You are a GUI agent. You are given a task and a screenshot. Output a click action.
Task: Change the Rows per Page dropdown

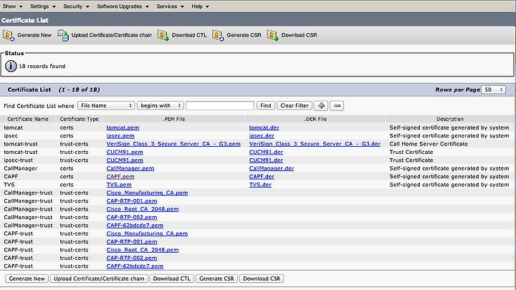click(x=493, y=90)
